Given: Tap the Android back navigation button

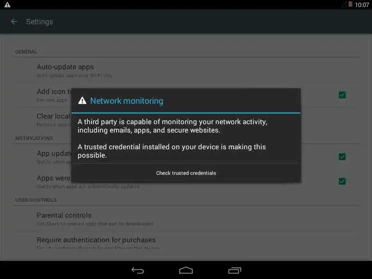Looking at the screenshot, I should click(138, 270).
